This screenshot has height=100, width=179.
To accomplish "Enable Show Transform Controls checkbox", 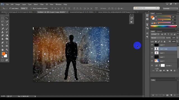I will pyautogui.click(x=31, y=8).
